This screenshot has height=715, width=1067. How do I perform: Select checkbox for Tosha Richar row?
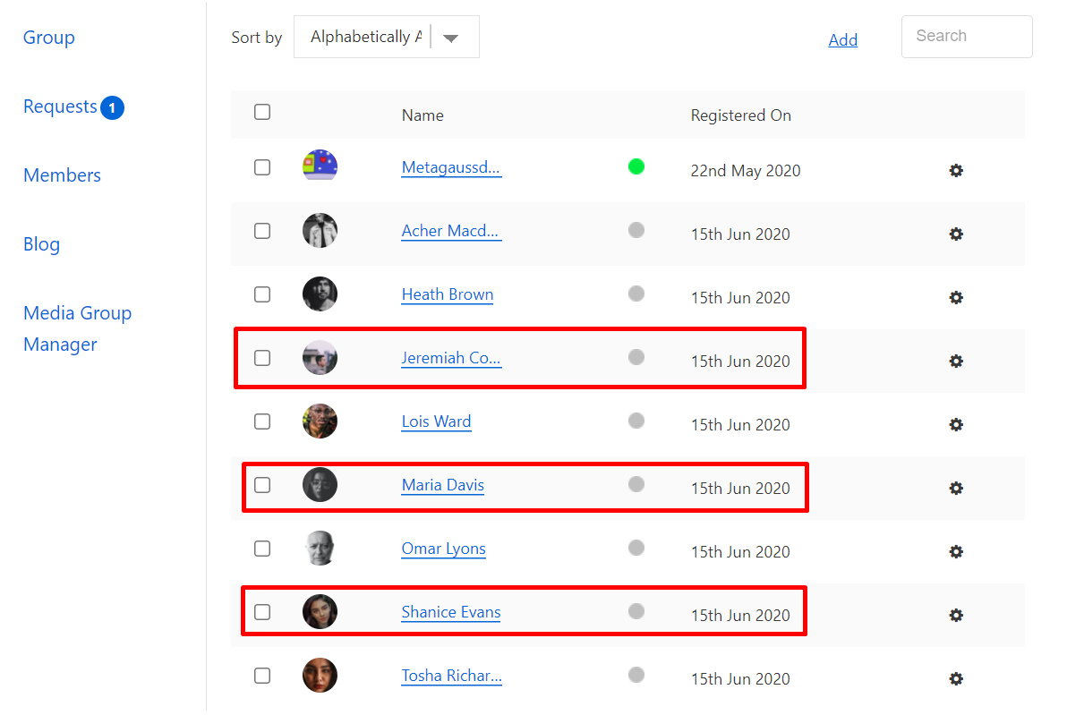(262, 676)
